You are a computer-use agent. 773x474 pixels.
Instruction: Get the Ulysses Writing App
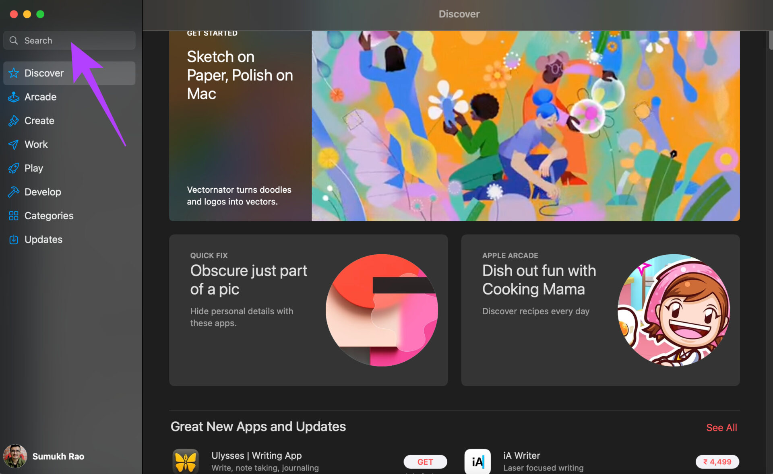pyautogui.click(x=425, y=462)
